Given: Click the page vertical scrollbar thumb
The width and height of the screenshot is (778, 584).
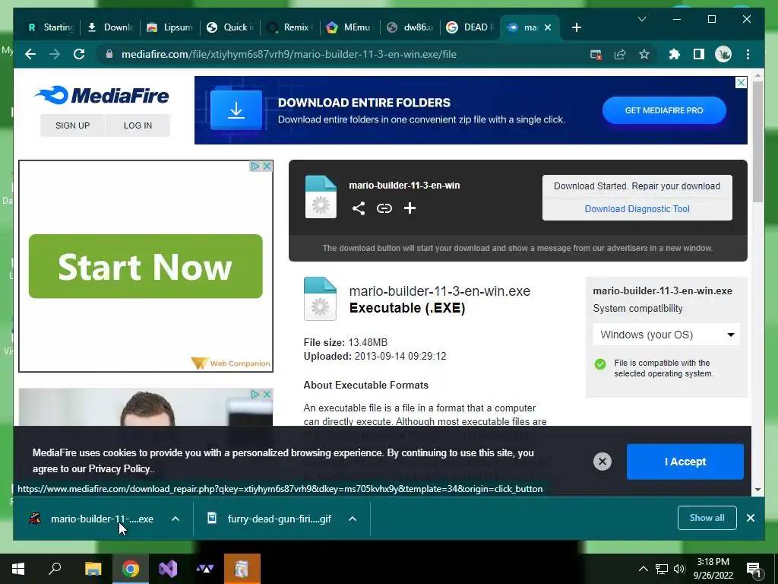Looking at the screenshot, I should click(x=757, y=141).
